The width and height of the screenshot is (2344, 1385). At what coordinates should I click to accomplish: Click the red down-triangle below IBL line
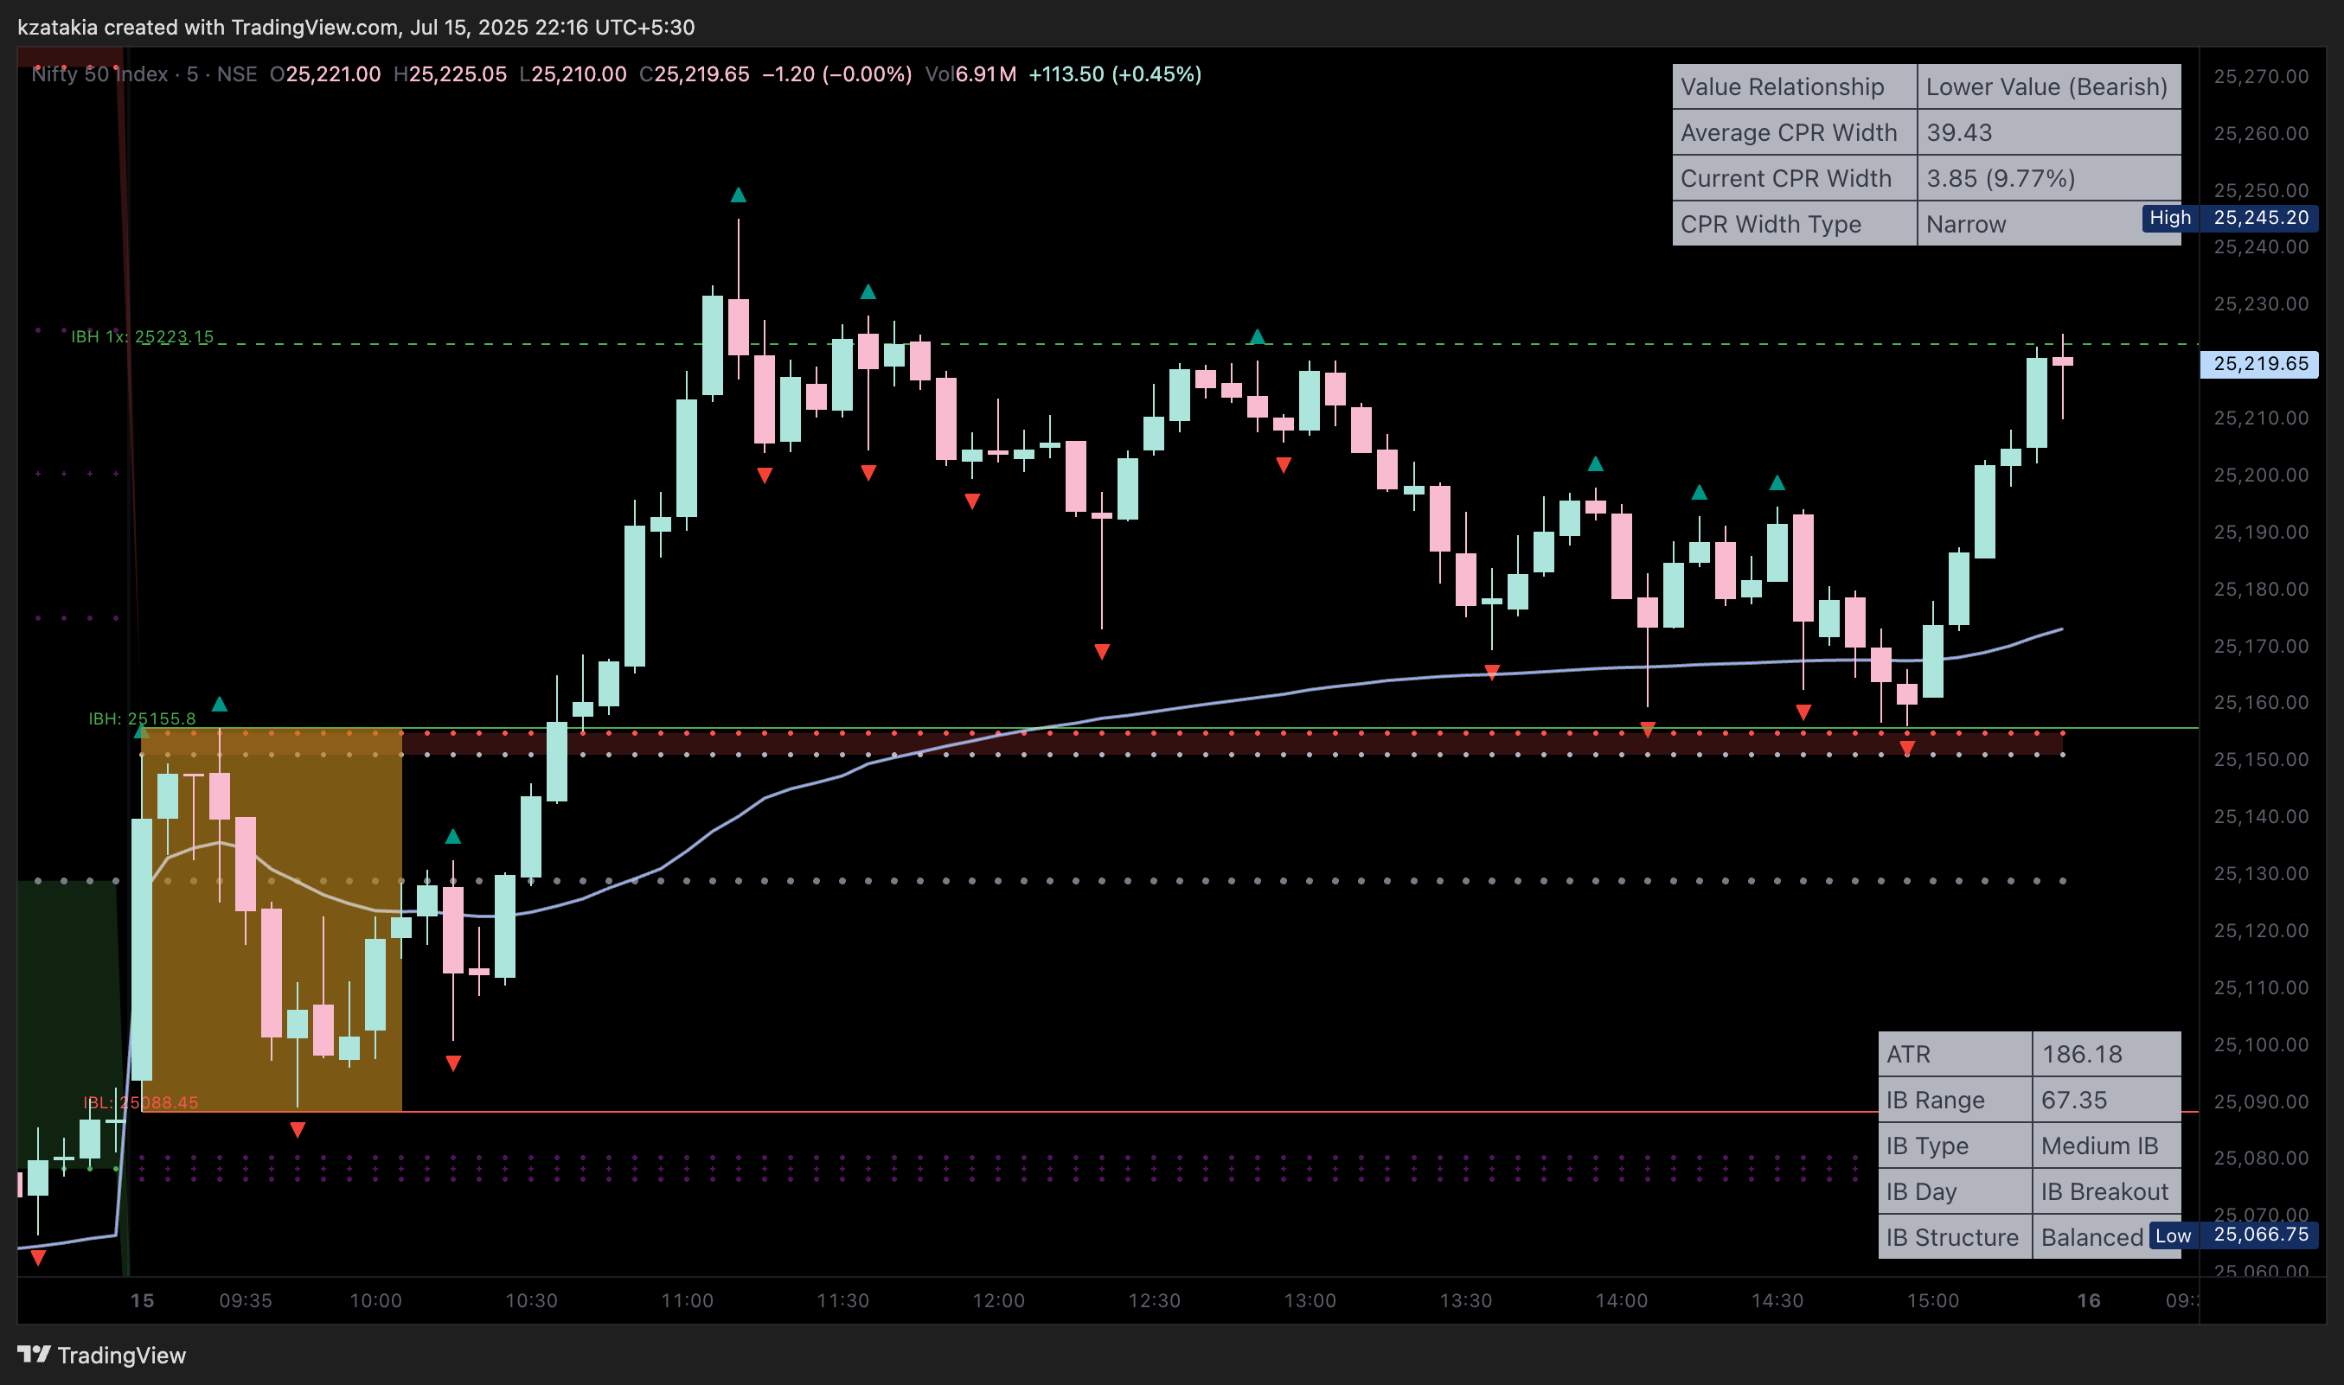point(298,1130)
